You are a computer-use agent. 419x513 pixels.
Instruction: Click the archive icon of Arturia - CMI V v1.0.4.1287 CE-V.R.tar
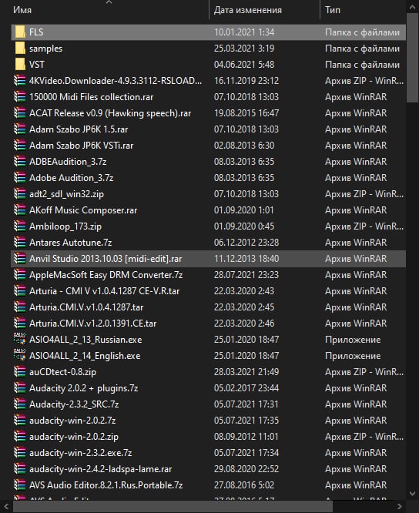click(x=19, y=291)
